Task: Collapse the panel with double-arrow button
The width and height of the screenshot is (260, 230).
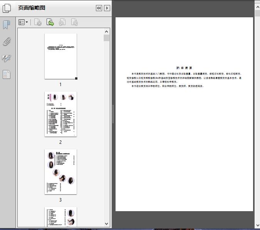Action: coord(99,8)
